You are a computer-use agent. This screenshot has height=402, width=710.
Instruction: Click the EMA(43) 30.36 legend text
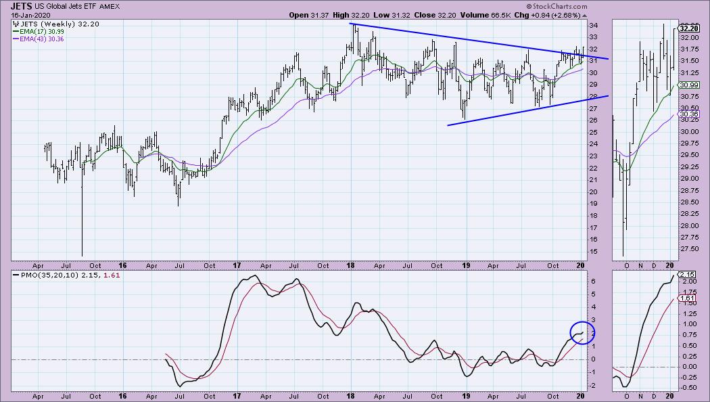click(x=42, y=39)
